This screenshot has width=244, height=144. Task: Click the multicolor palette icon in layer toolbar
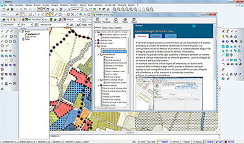(x=60, y=20)
